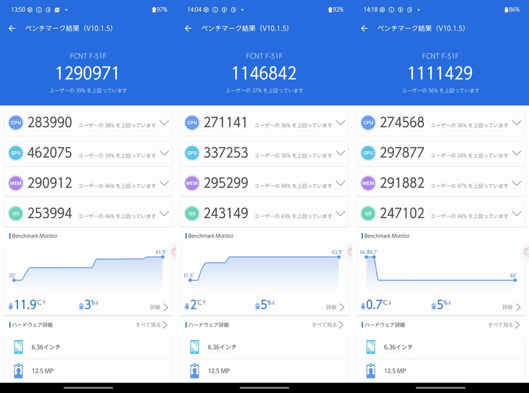This screenshot has width=529, height=393.
Task: Tap すべて見る in the 14:18 screenshot
Action: pyautogui.click(x=504, y=325)
